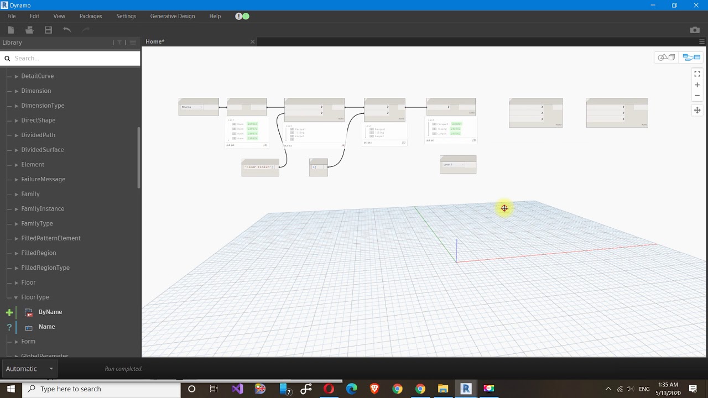This screenshot has width=708, height=398.
Task: Click the blue question mark query group icon
Action: (x=9, y=327)
